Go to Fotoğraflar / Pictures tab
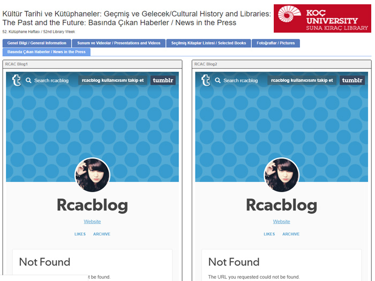The width and height of the screenshot is (375, 281). tap(276, 43)
